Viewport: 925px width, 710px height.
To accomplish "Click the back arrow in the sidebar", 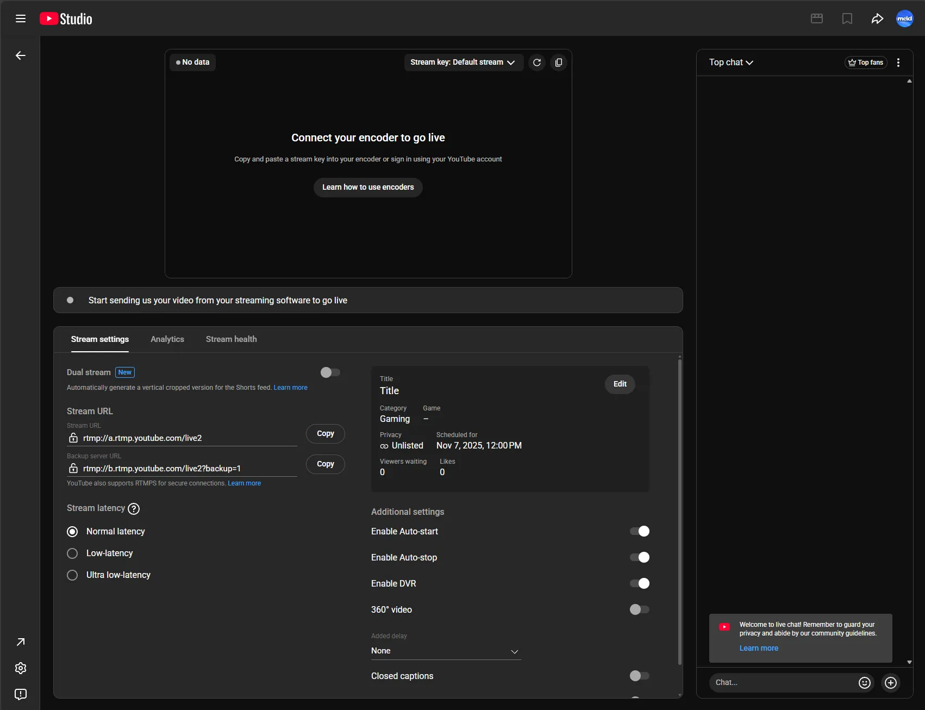I will click(x=20, y=55).
